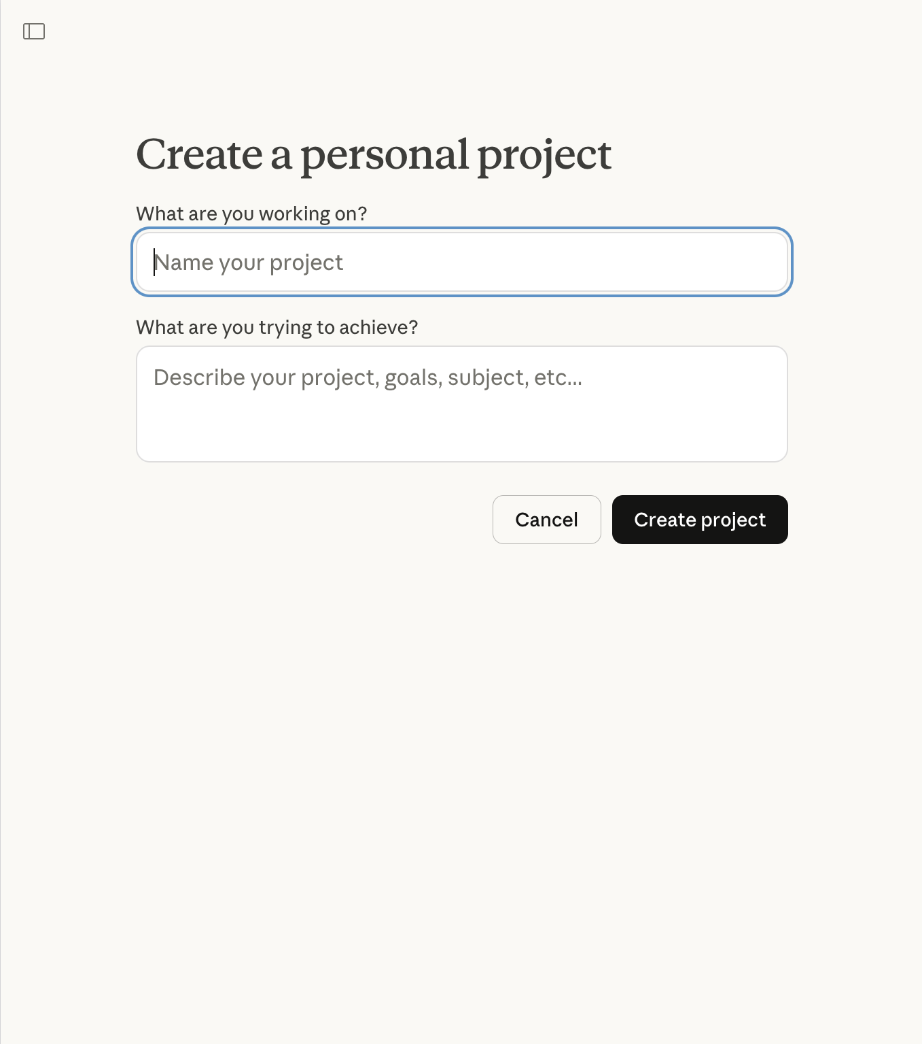This screenshot has height=1044, width=922.
Task: Expand the collapsed sidebar panel
Action: [x=34, y=31]
